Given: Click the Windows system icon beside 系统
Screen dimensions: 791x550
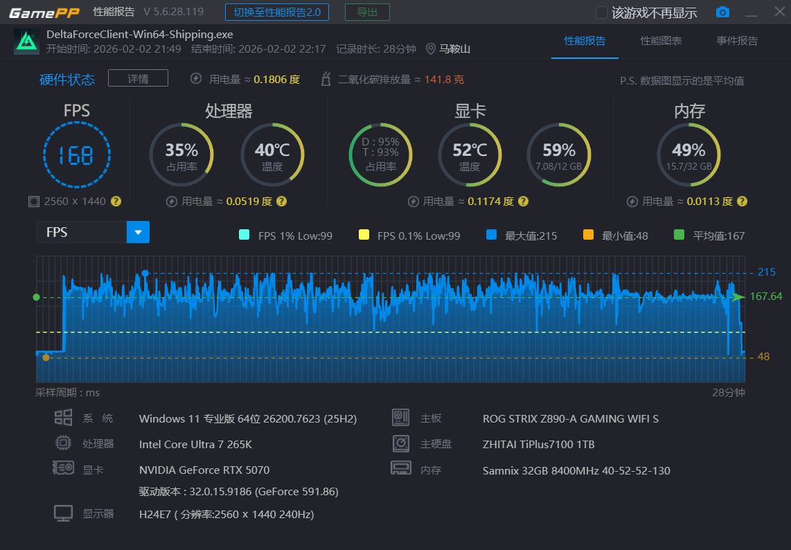Looking at the screenshot, I should click(64, 417).
